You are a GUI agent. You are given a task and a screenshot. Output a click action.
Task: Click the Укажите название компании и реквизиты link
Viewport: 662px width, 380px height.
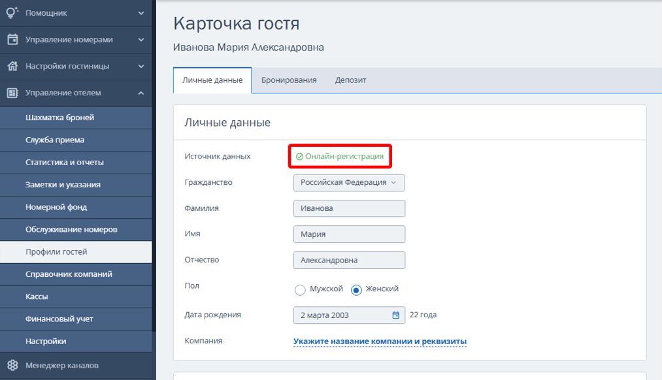[380, 341]
